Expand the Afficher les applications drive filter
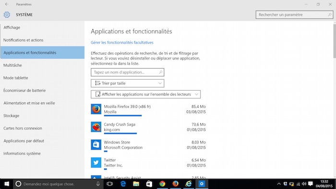The height and width of the screenshot is (189, 336). click(146, 94)
